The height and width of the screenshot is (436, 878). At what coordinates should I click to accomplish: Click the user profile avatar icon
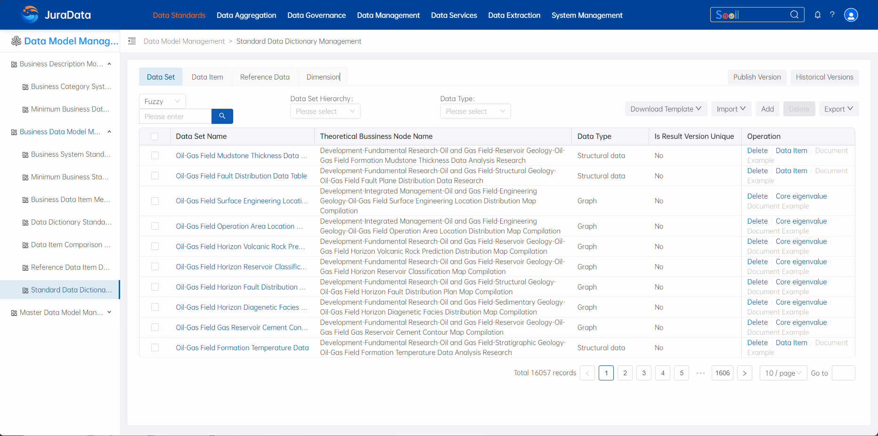point(851,15)
